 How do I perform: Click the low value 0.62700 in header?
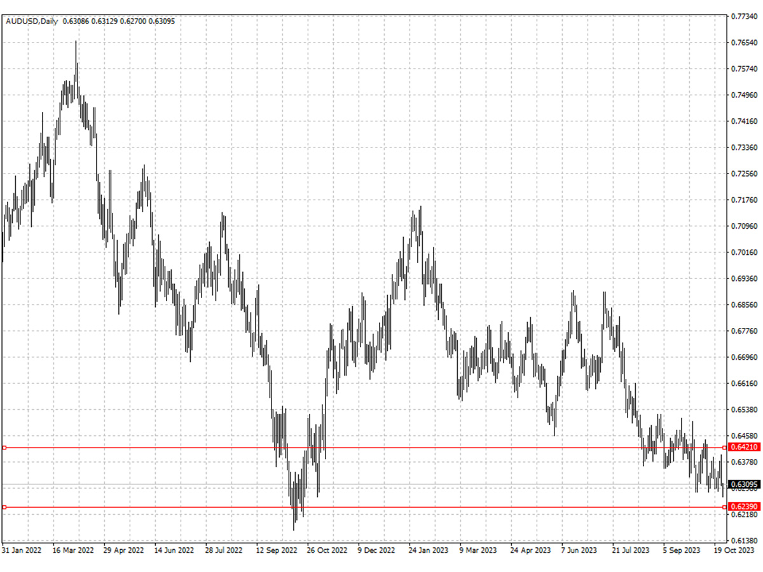click(x=133, y=21)
